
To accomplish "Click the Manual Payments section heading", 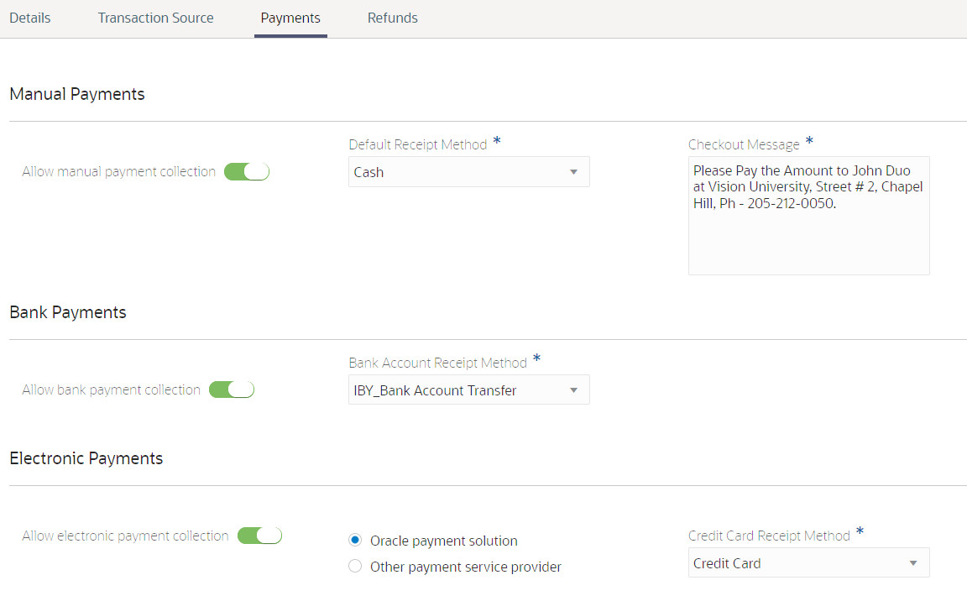I will [x=77, y=94].
